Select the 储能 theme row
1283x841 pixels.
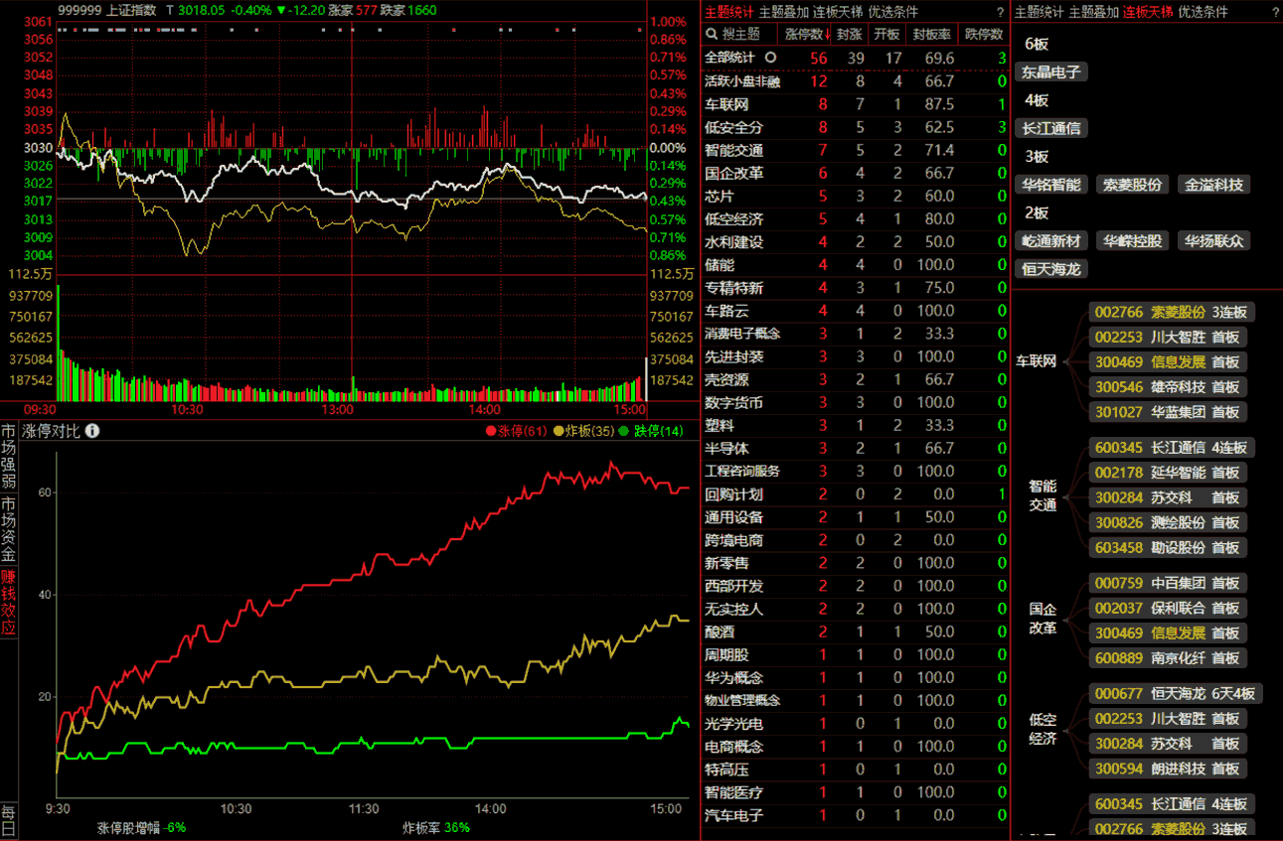click(x=856, y=264)
